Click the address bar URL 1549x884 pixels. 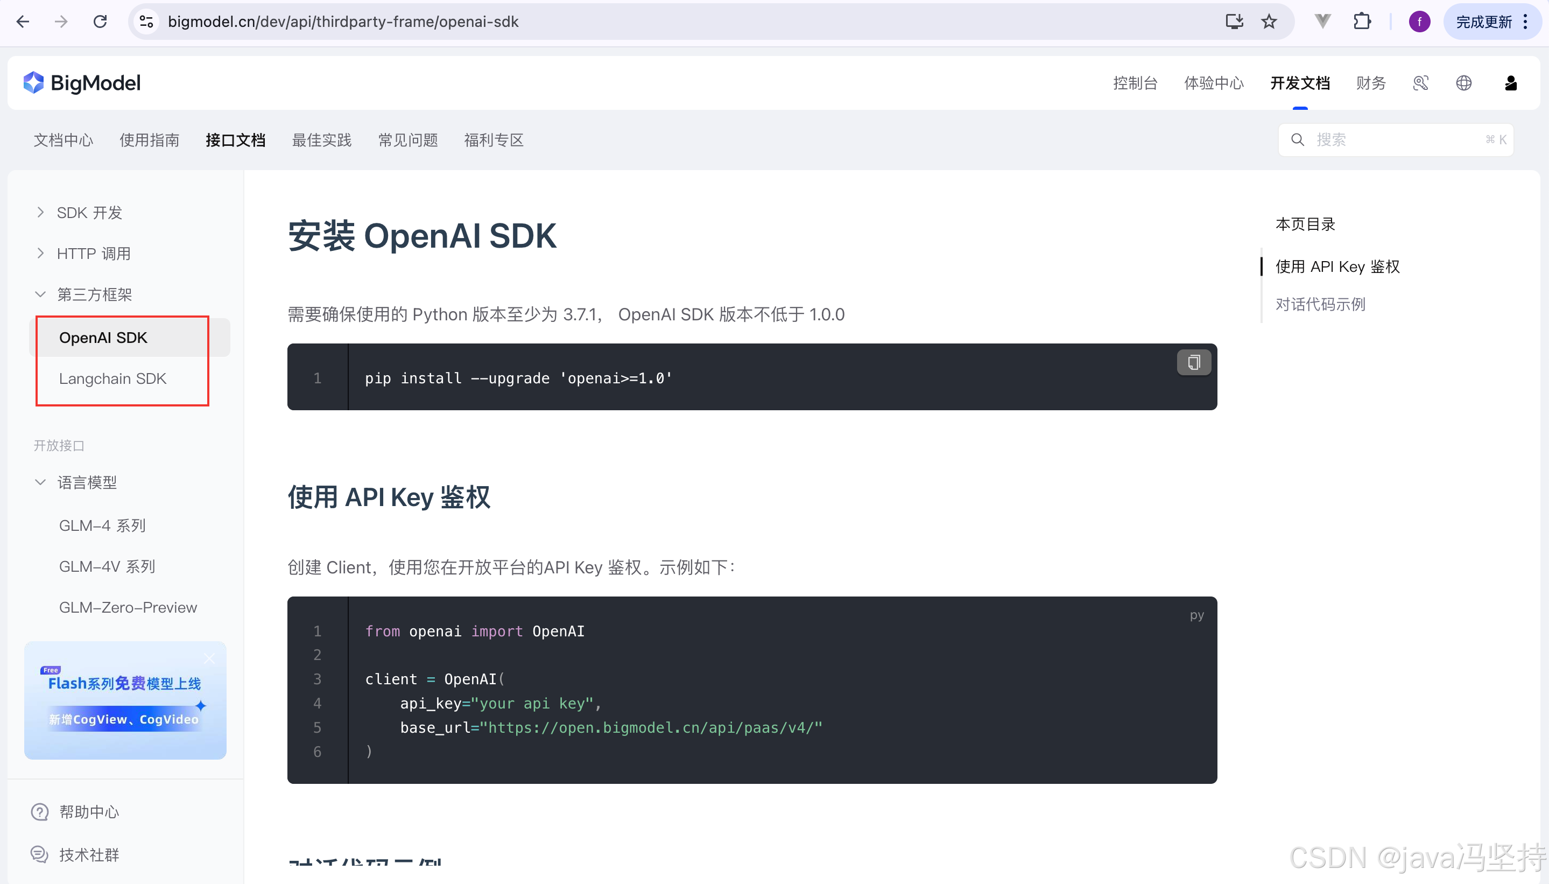[343, 22]
